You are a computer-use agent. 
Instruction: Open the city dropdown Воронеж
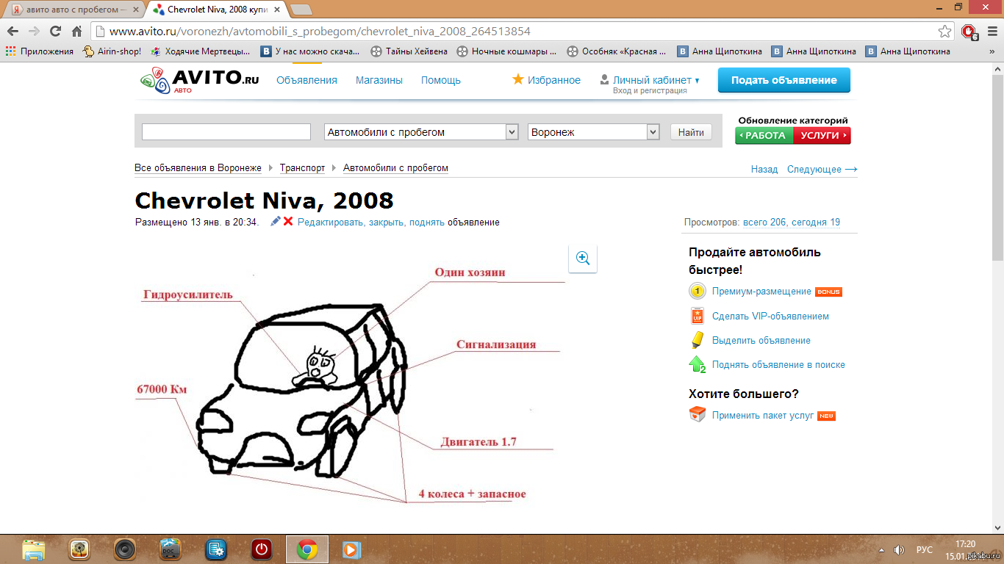click(x=594, y=132)
